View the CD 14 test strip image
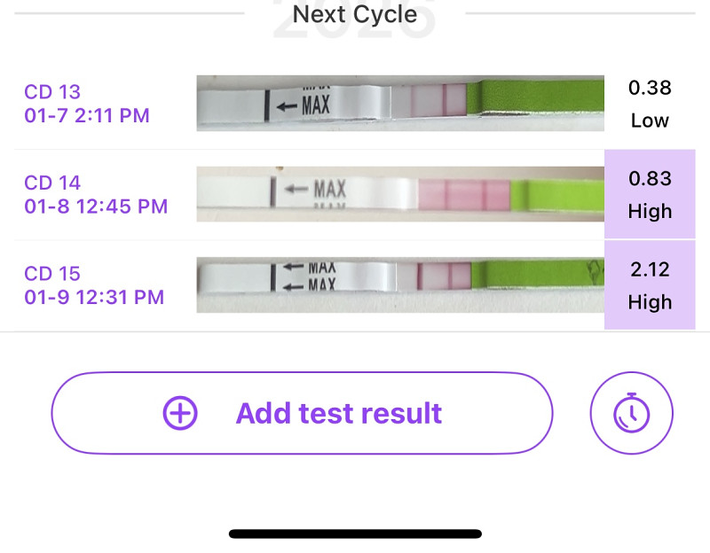Image resolution: width=710 pixels, height=553 pixels. 399,194
